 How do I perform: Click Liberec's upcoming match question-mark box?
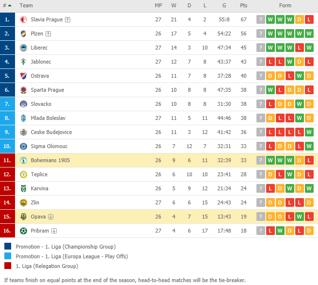click(261, 48)
